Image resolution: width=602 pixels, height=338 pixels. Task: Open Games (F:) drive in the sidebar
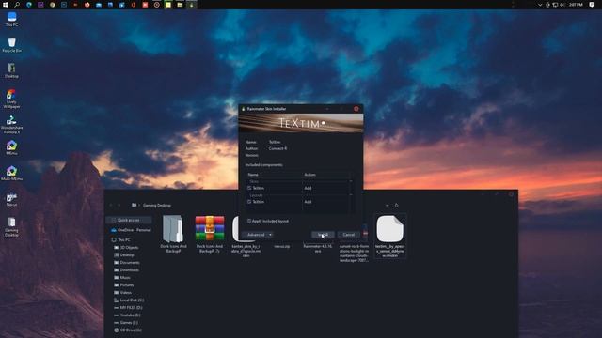[x=126, y=323]
